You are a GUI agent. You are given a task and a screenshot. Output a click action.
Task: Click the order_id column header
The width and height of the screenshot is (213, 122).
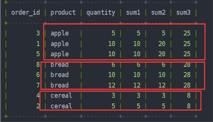(x=26, y=13)
